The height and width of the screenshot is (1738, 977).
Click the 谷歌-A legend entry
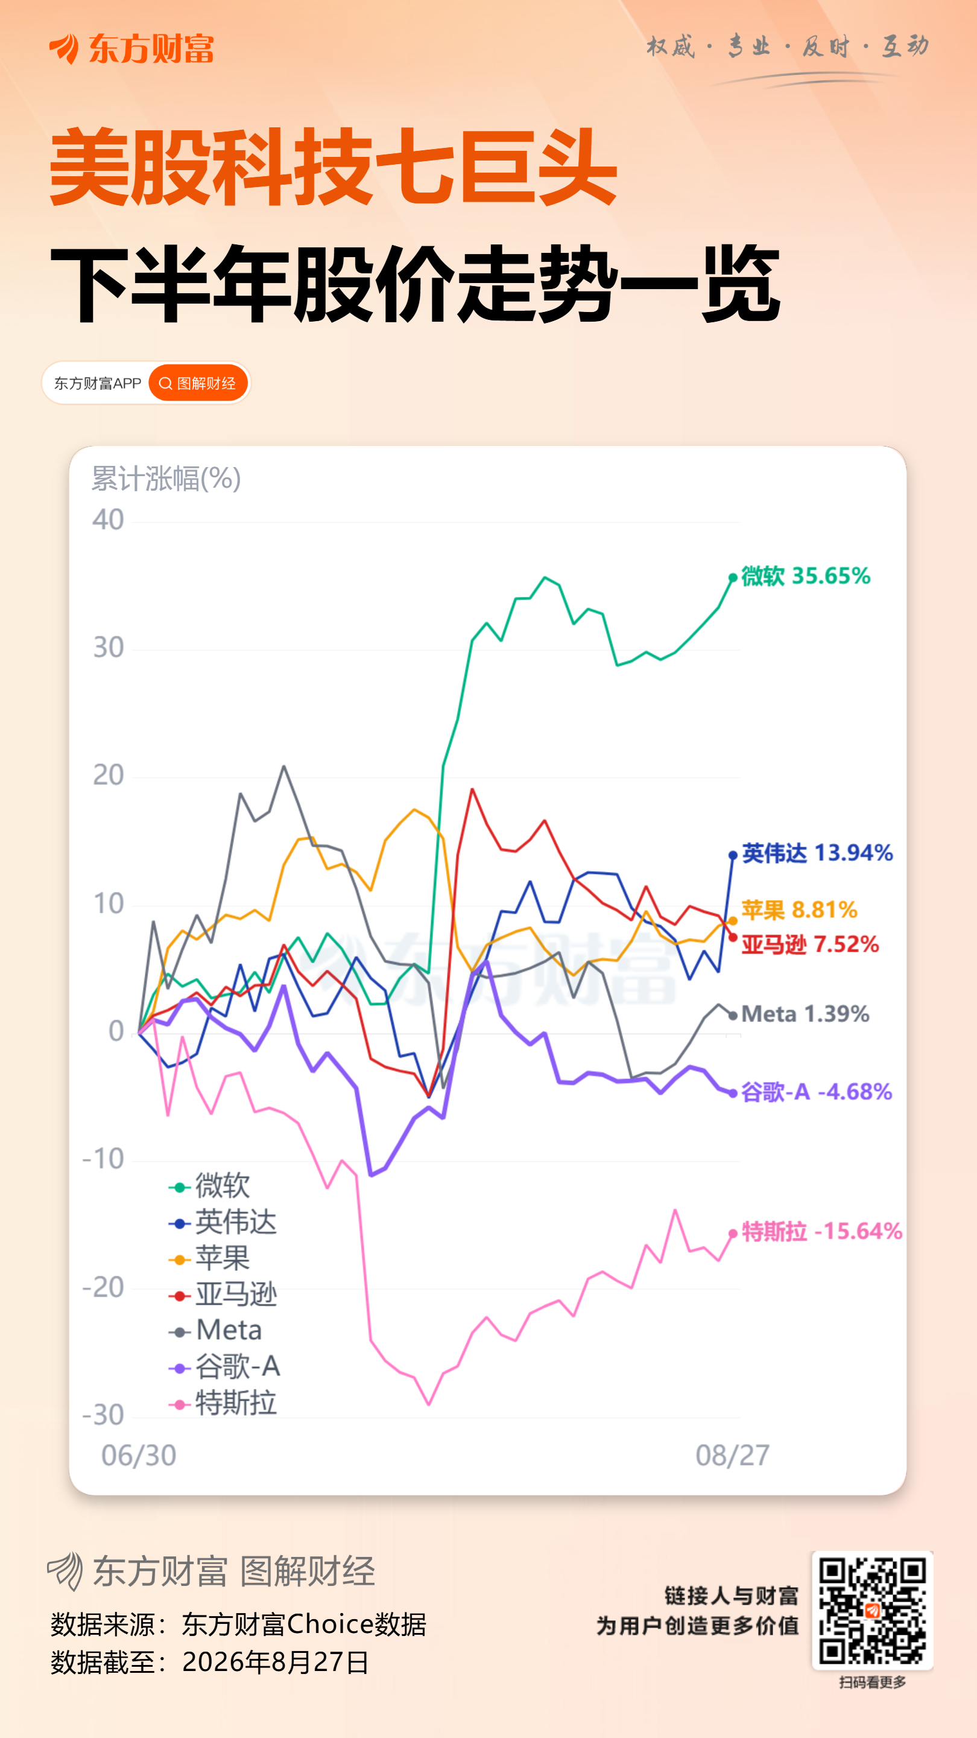224,1366
